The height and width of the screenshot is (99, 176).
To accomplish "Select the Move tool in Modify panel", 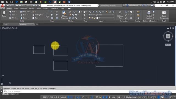I will pos(70,12).
